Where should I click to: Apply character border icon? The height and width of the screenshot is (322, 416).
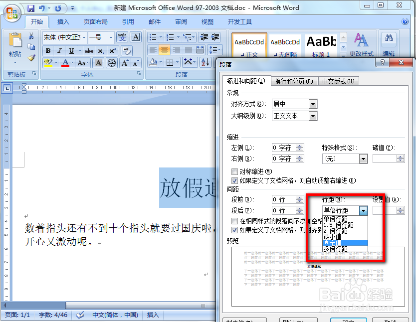136,37
